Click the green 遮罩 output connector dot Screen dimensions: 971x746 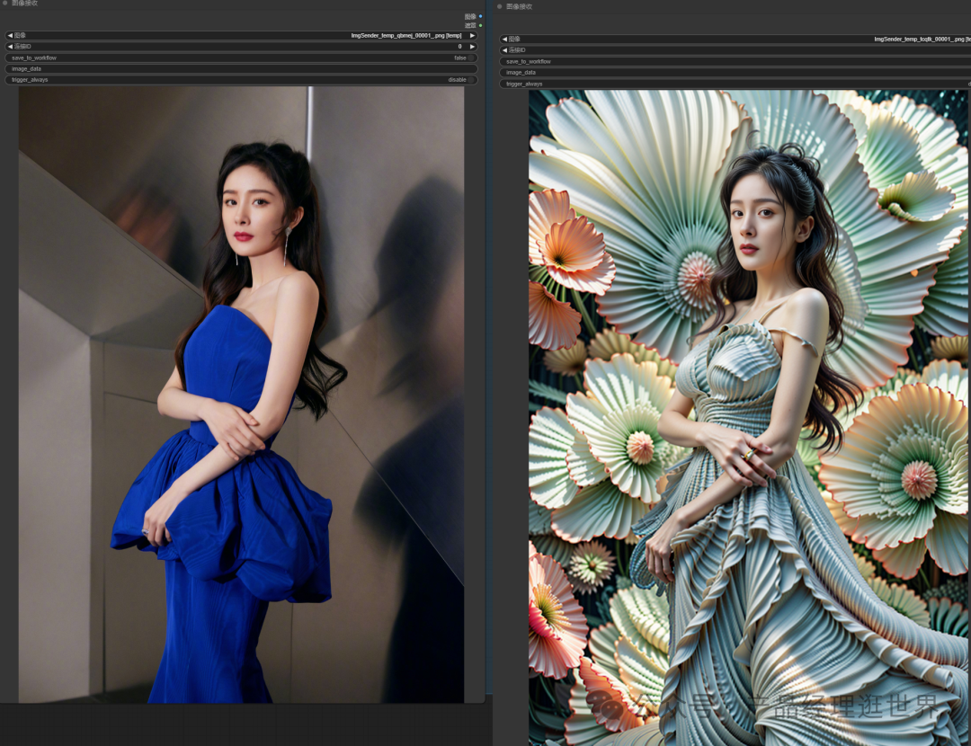(x=480, y=25)
